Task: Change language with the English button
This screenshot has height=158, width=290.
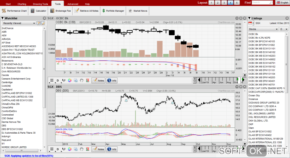Action: coord(282,3)
